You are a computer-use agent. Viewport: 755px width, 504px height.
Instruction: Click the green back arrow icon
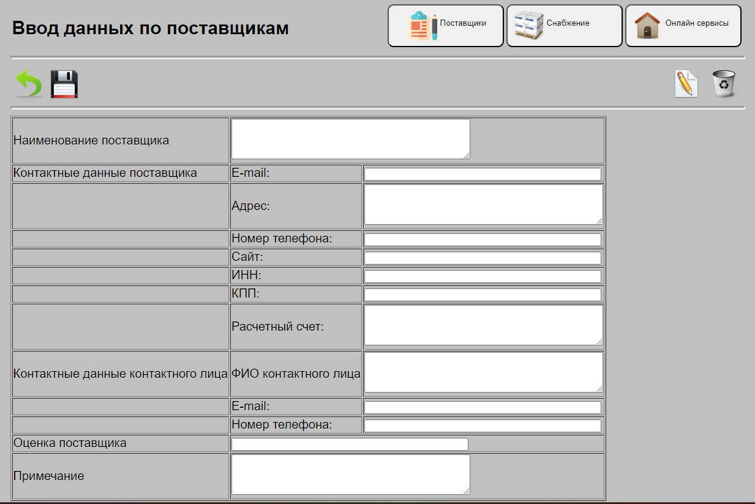pos(28,84)
